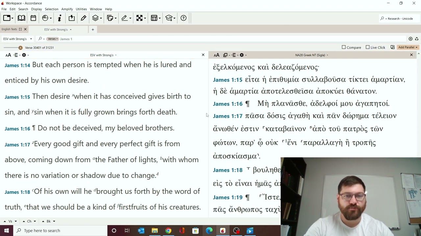The image size is (421, 236).
Task: Click the share/export quick-entry icon
Action: pos(72,18)
